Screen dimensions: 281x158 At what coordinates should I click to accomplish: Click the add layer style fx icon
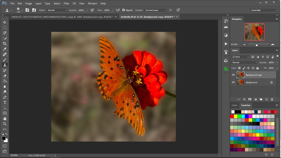point(244,99)
